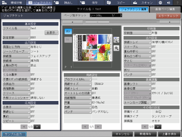
Task: Click the question mark help icon
Action: [177, 2]
